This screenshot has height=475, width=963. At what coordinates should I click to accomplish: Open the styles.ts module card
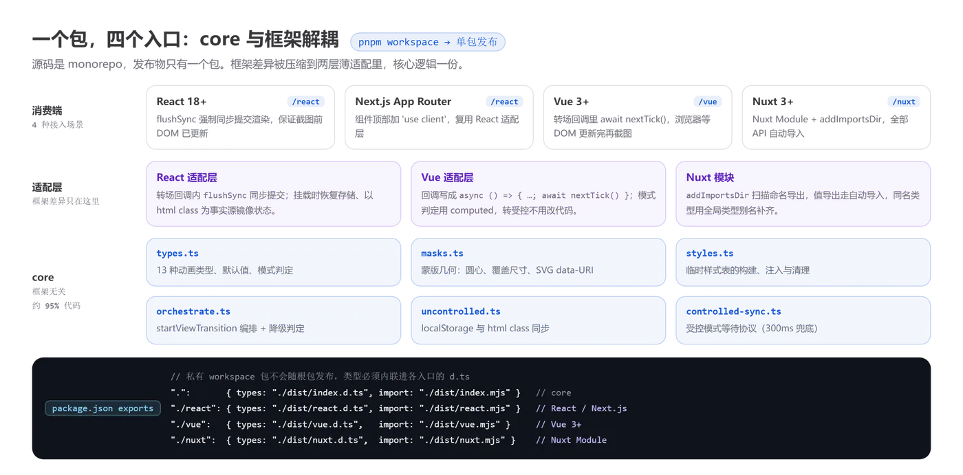pos(803,262)
